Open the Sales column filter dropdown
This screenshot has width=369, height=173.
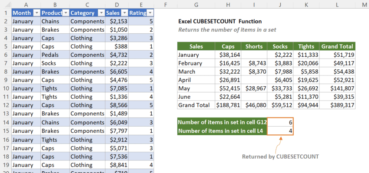[x=124, y=13]
